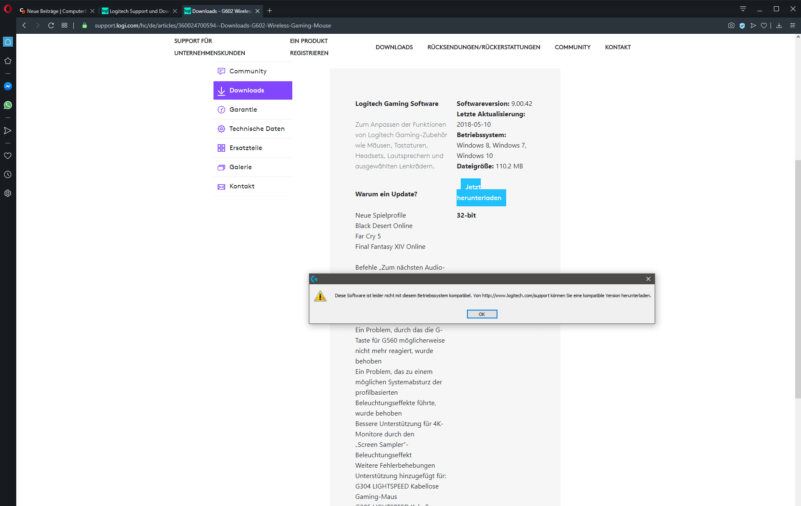Take snapshot with camera icon
Image resolution: width=801 pixels, height=506 pixels.
731,25
